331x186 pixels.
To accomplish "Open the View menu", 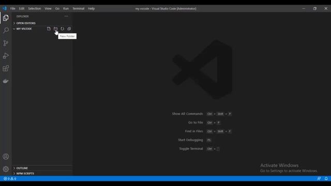I will click(48, 8).
